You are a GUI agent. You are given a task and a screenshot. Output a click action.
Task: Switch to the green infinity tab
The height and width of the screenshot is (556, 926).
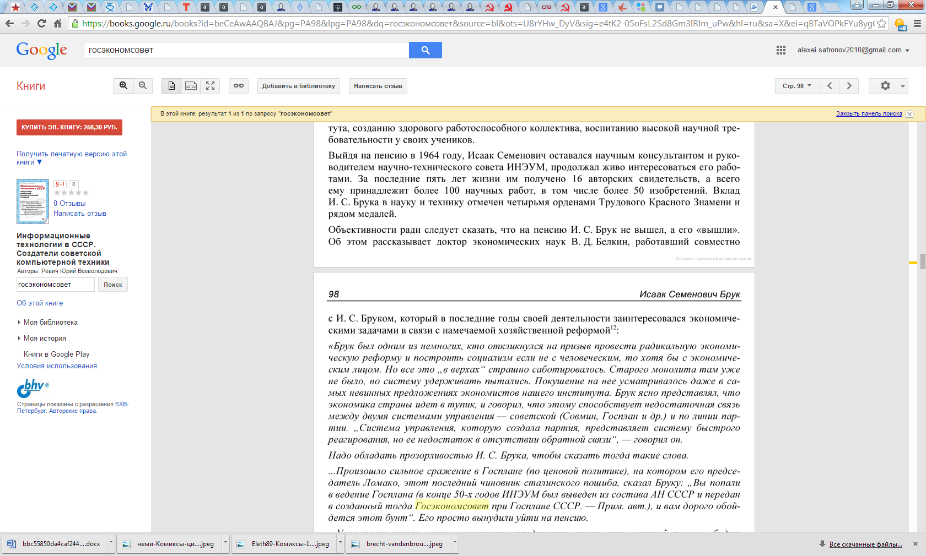click(x=357, y=7)
